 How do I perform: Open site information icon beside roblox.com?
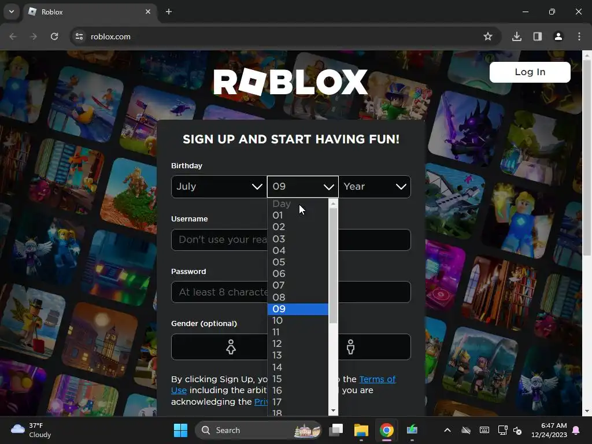point(79,36)
